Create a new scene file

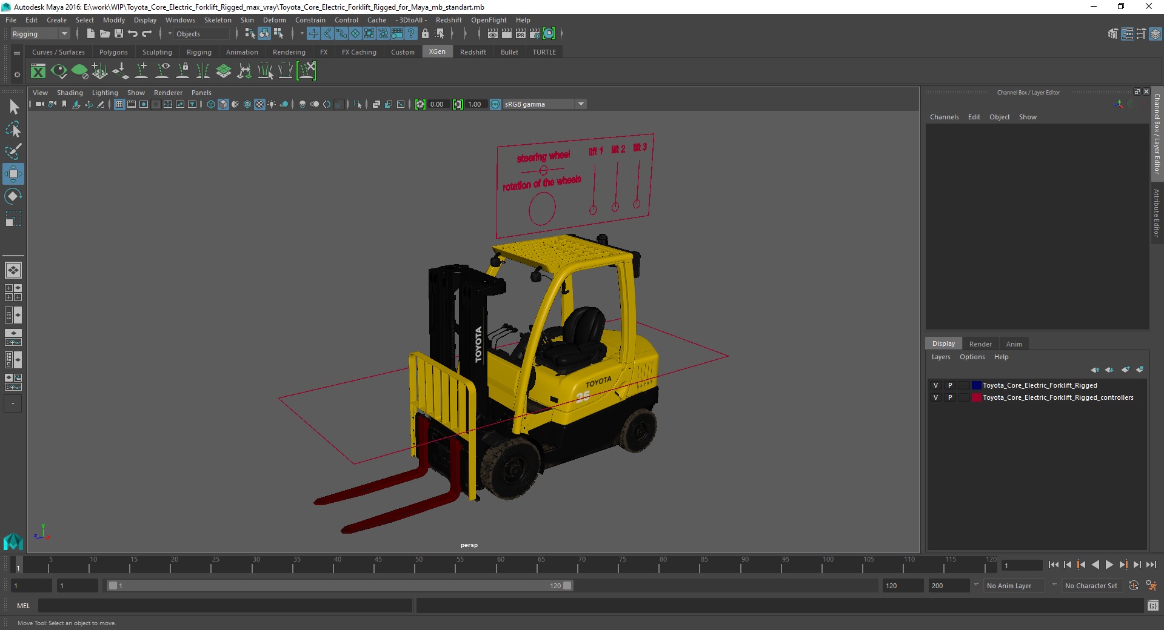pos(90,34)
